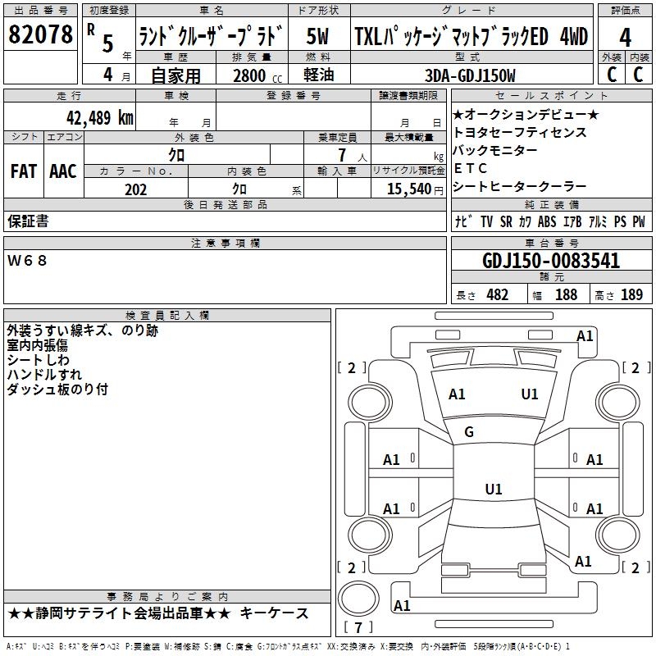Screen dimensions: 656x656
Task: Click the A1 scratch mark on hood
Action: pos(457,394)
